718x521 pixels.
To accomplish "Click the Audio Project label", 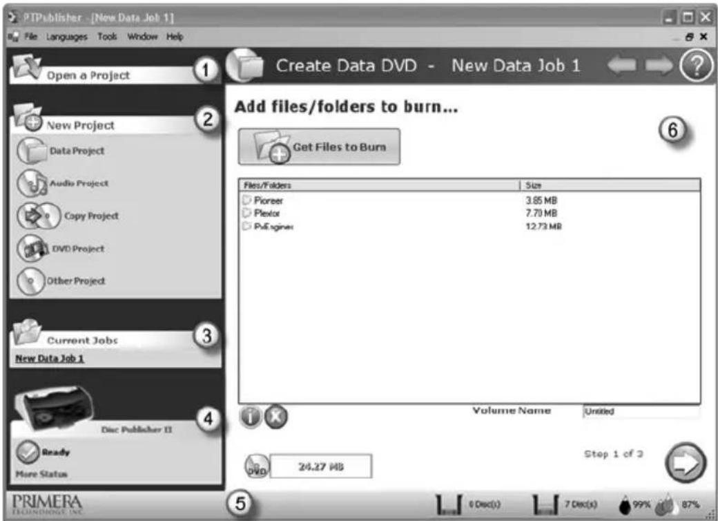I will click(x=79, y=183).
